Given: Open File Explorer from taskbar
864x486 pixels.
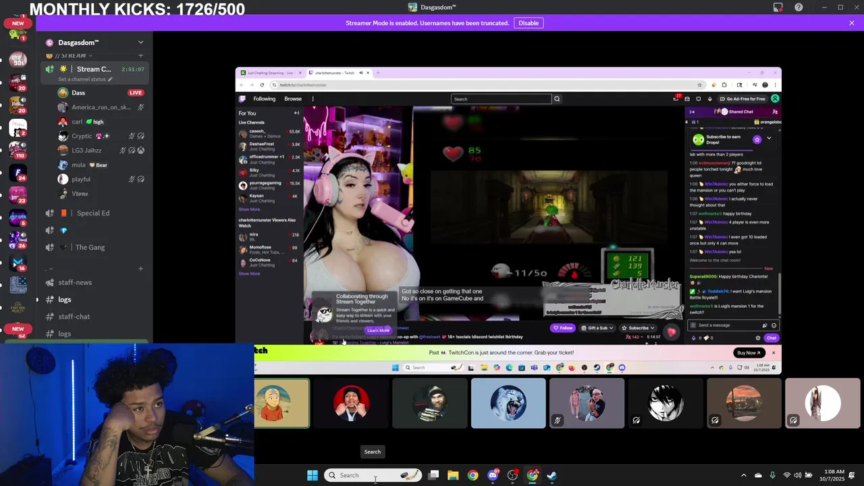Looking at the screenshot, I should (453, 475).
